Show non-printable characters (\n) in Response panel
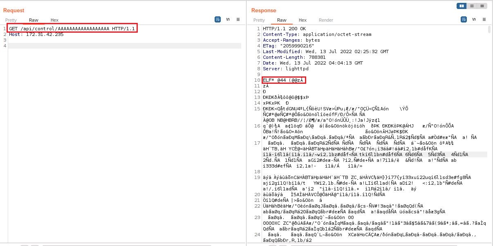This screenshot has height=246, width=493. click(474, 20)
